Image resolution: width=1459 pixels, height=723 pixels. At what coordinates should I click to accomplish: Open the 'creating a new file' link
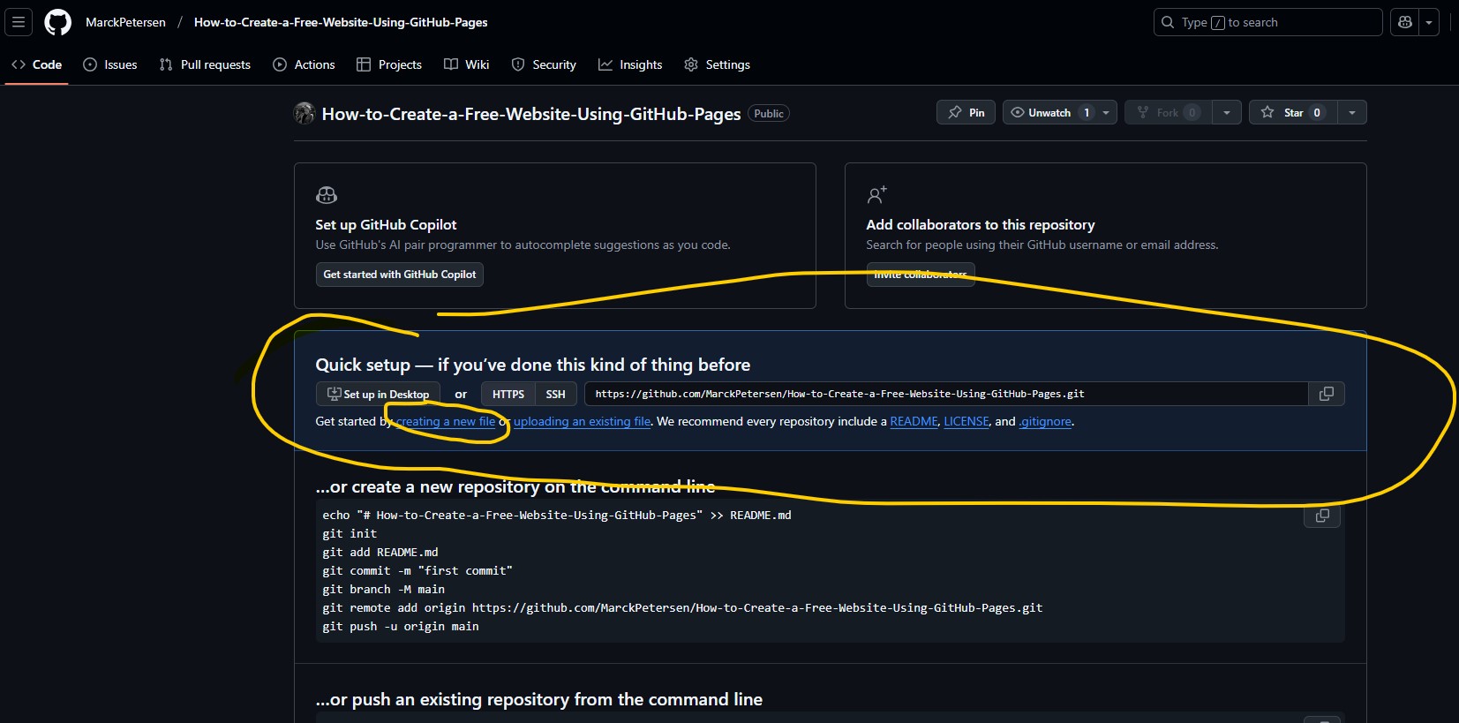pyautogui.click(x=446, y=422)
